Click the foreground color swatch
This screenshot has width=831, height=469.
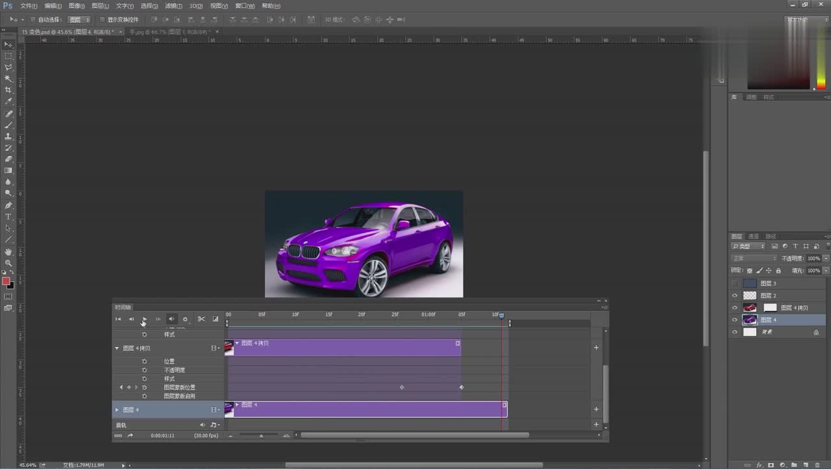6,281
